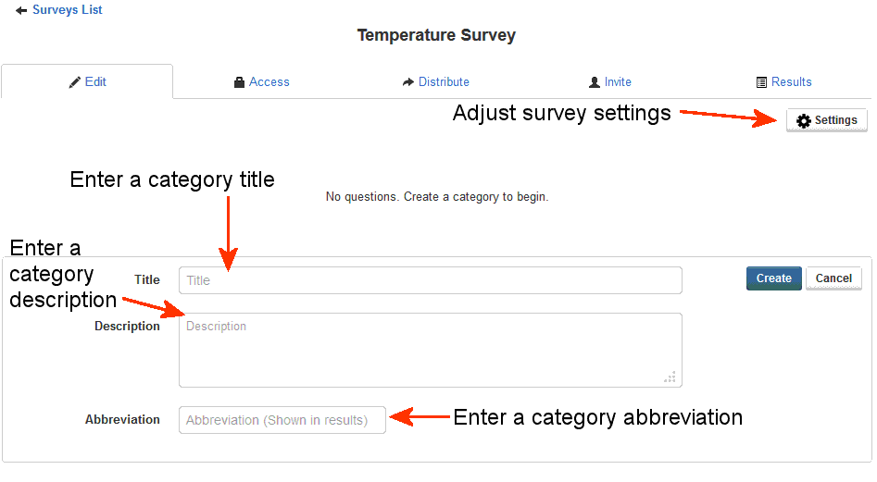Grab the Description box resize handle
877x482 pixels.
coord(670,377)
